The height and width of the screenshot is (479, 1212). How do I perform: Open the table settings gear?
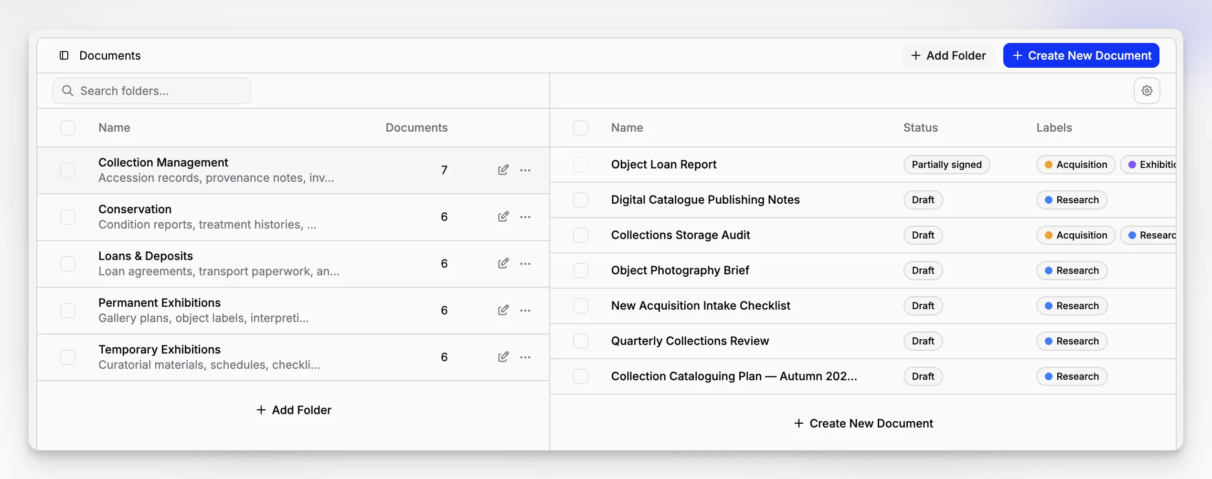[1147, 91]
